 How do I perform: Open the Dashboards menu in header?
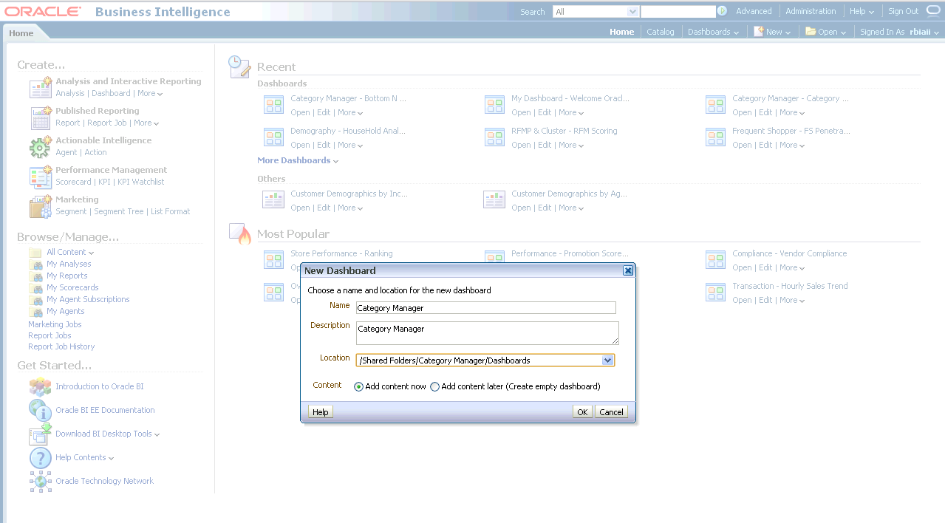(713, 32)
